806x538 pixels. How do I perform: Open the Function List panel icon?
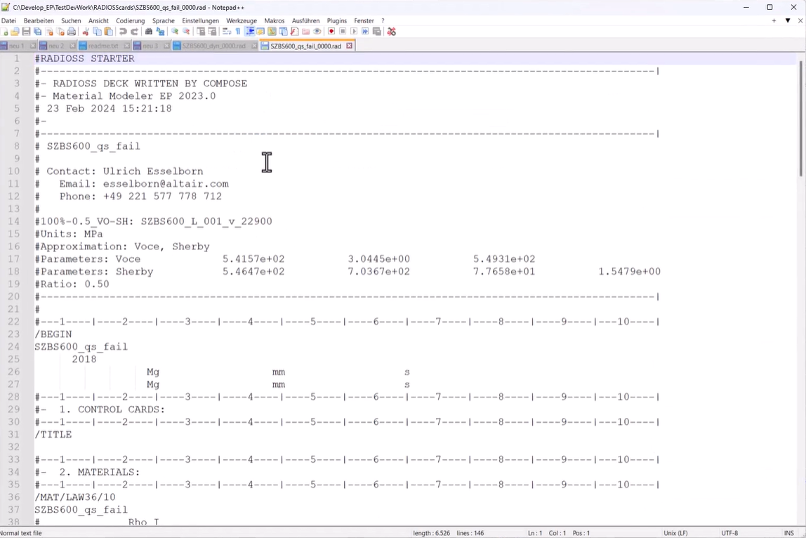tap(295, 32)
